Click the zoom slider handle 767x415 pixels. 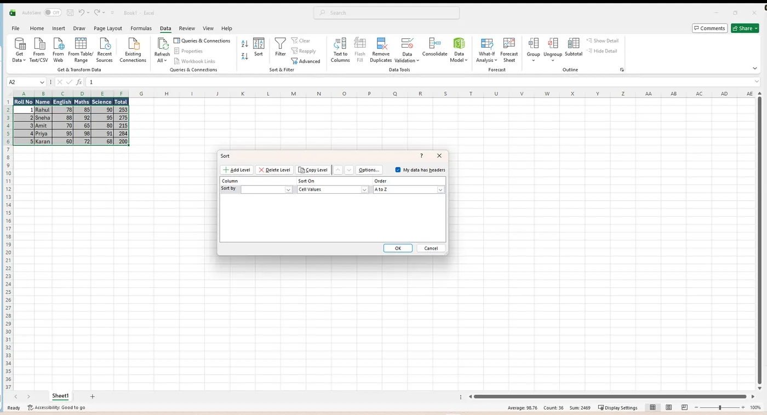[x=720, y=407]
